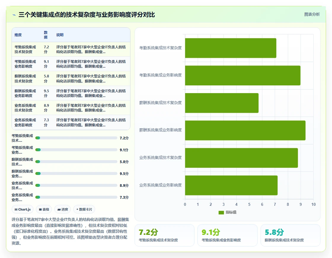
Task: Click the 9.5分 value in the table
Action: tap(46, 93)
